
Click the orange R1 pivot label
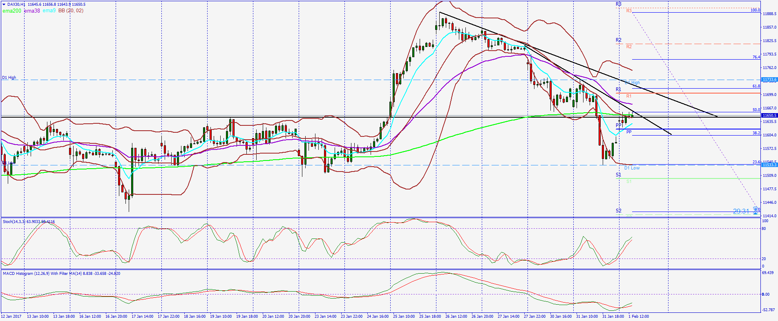[x=629, y=96]
